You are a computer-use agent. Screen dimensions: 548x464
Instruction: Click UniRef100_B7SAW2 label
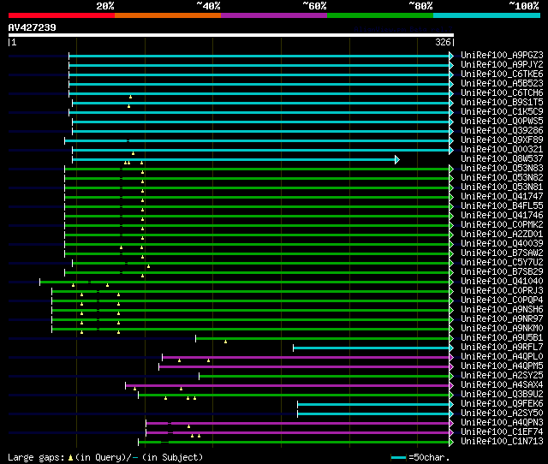pos(502,253)
